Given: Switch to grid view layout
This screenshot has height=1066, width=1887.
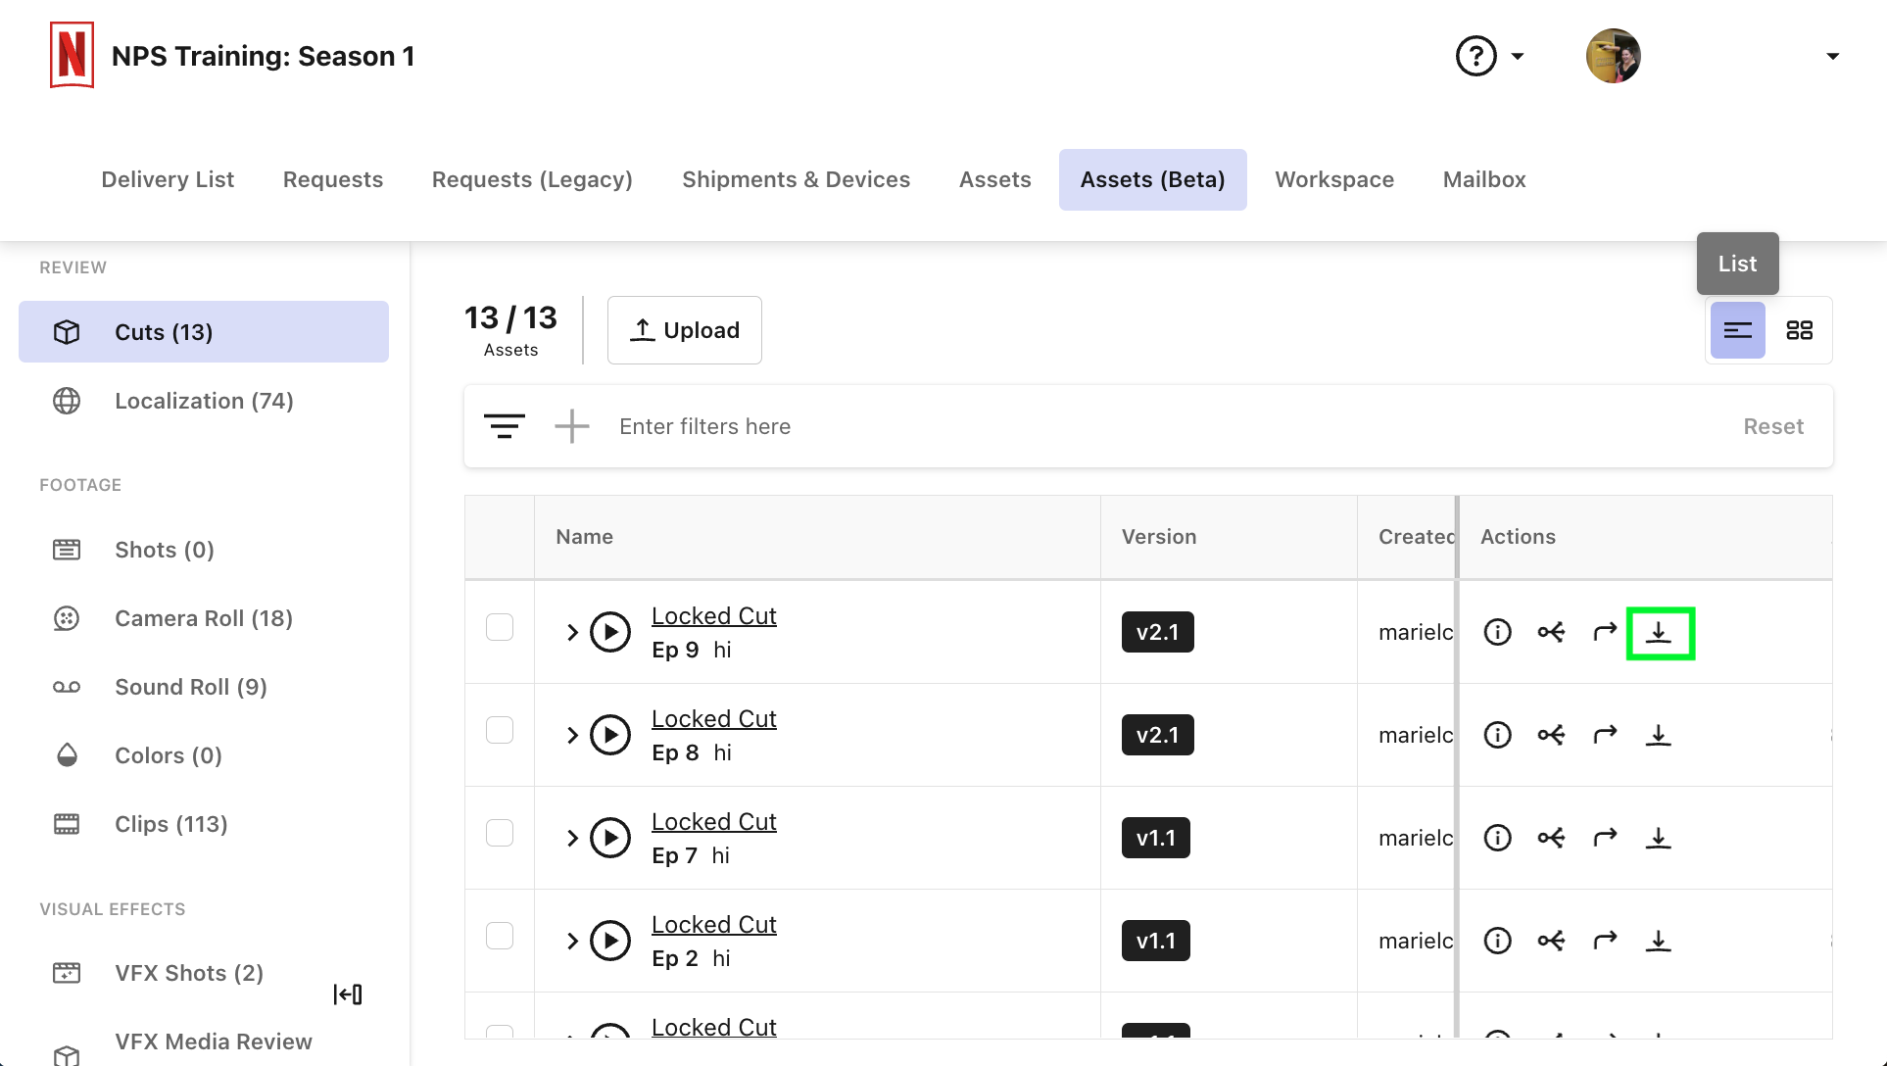Looking at the screenshot, I should [x=1800, y=330].
